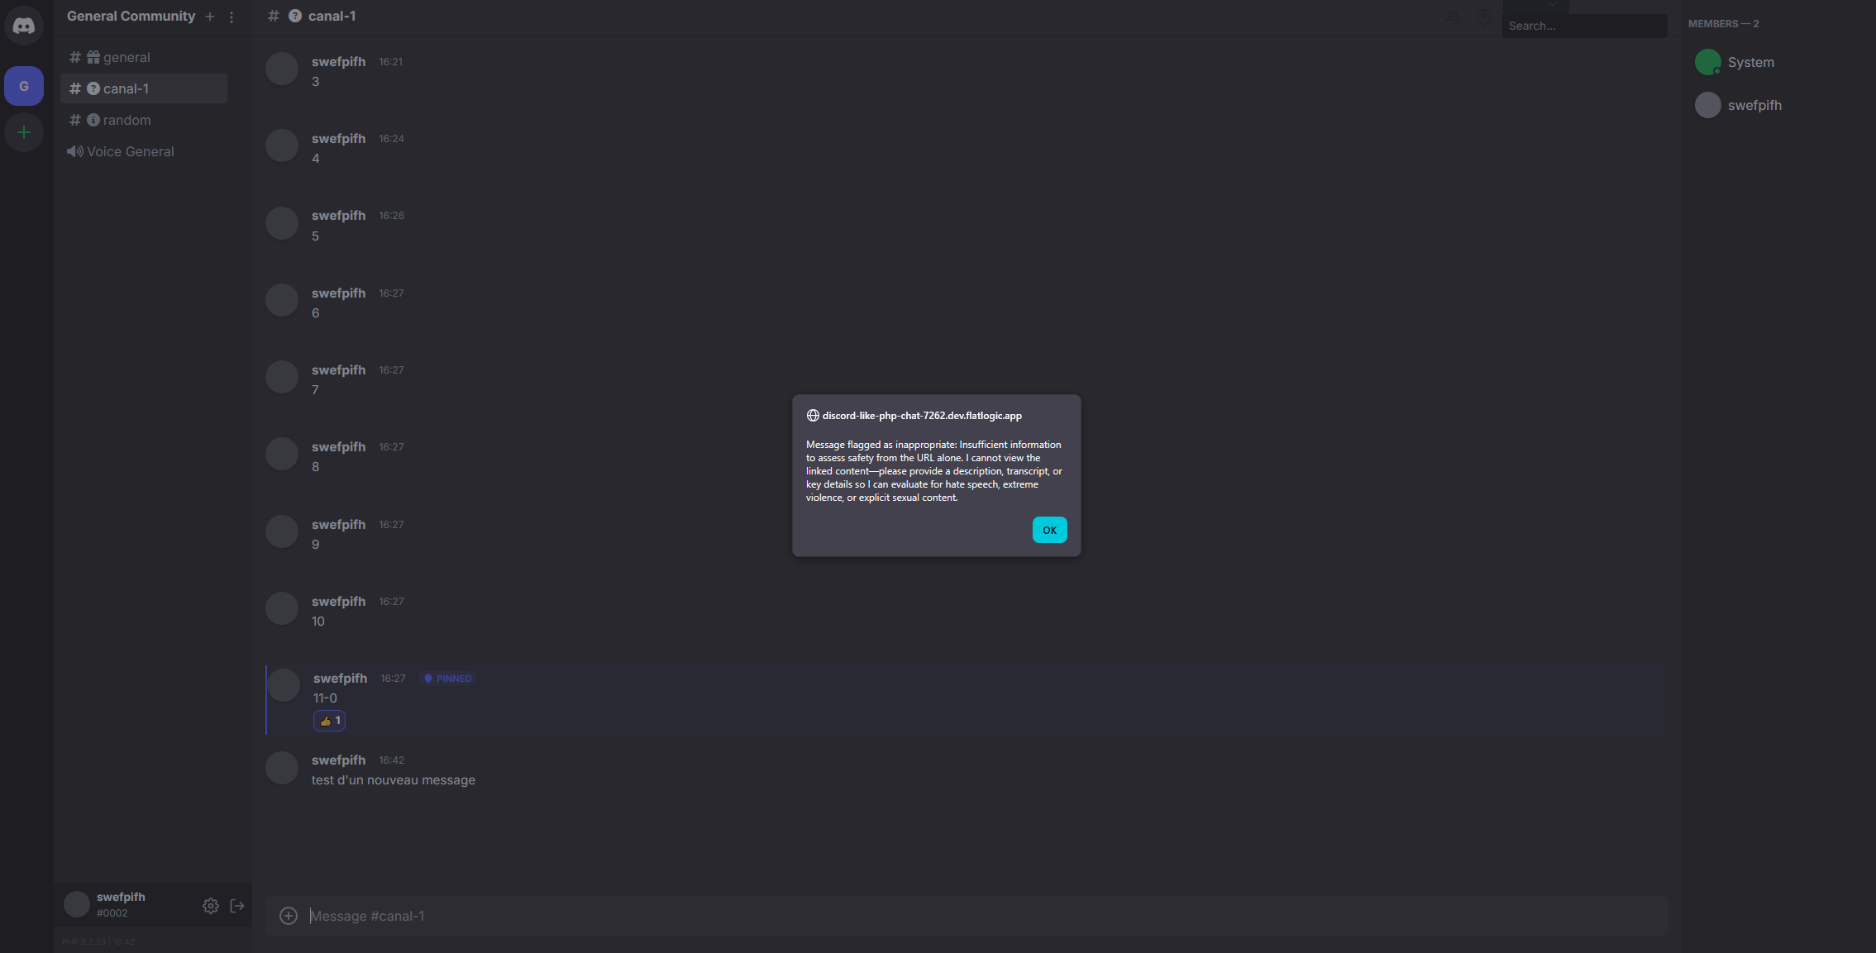The height and width of the screenshot is (953, 1876).
Task: Switch to the random channel
Action: click(126, 120)
